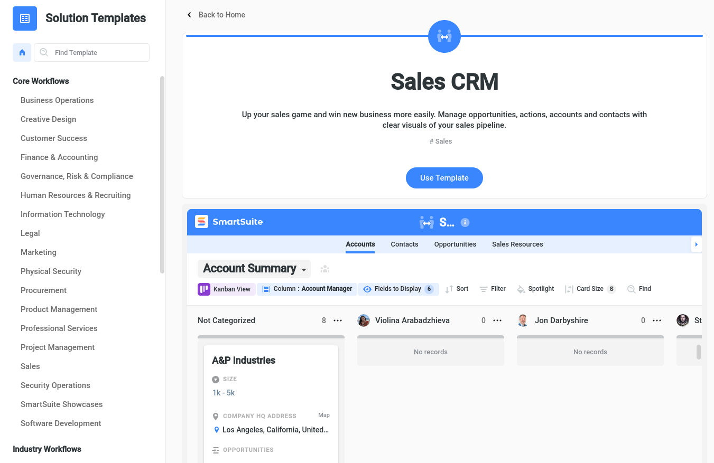Click the sidebar vertical scrollbar
Image resolution: width=714 pixels, height=463 pixels.
click(162, 174)
